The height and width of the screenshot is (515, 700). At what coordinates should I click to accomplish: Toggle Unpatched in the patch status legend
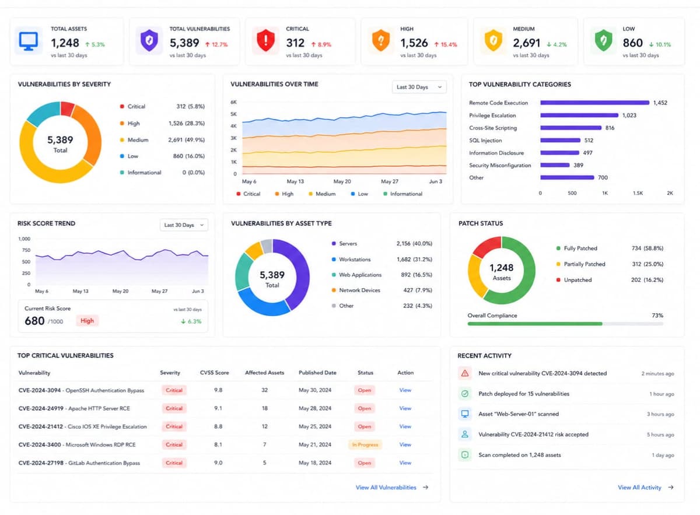[x=573, y=280]
